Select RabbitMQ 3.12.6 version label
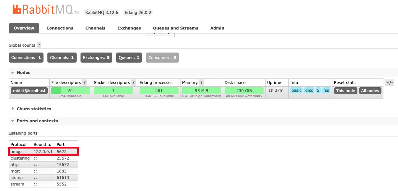This screenshot has width=398, height=191. click(x=102, y=13)
